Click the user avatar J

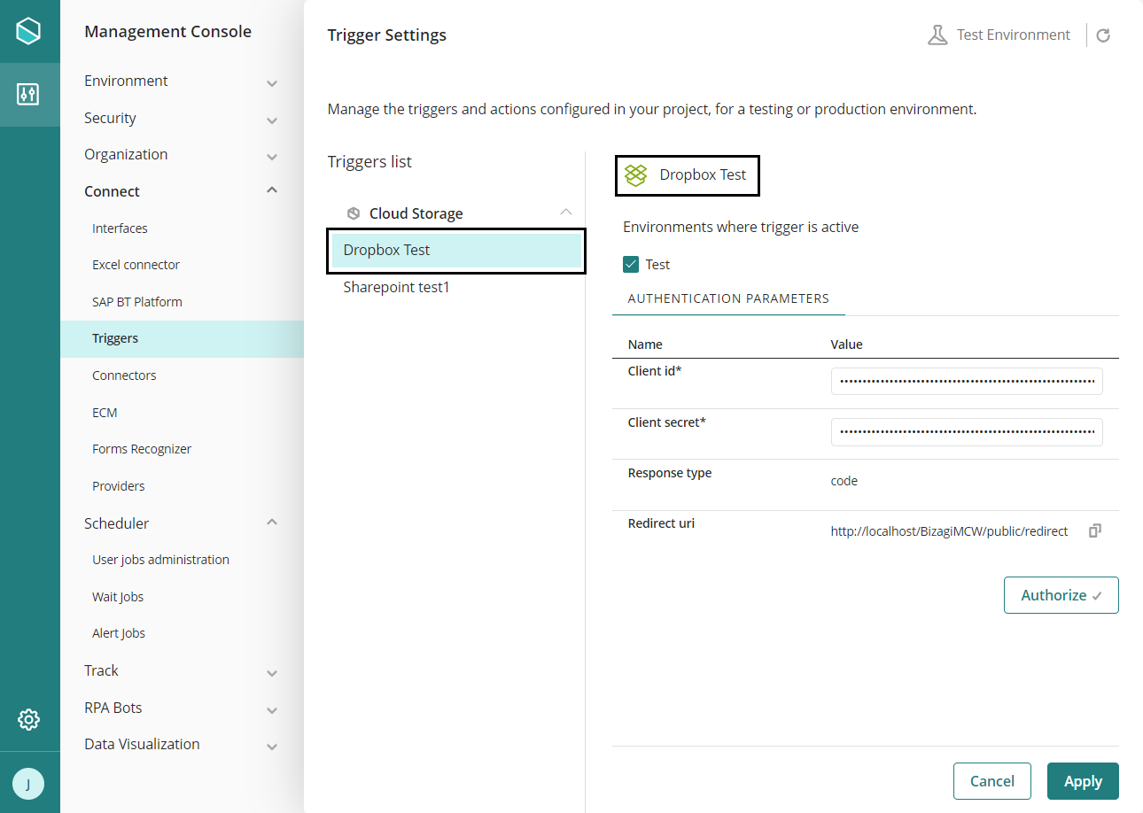click(x=28, y=784)
